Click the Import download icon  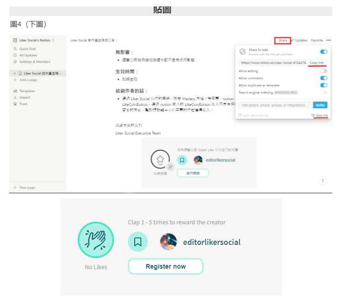tap(15, 97)
